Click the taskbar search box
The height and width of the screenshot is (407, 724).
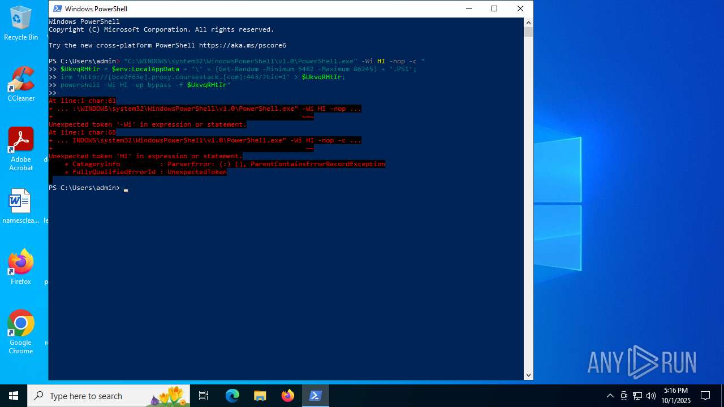point(109,396)
